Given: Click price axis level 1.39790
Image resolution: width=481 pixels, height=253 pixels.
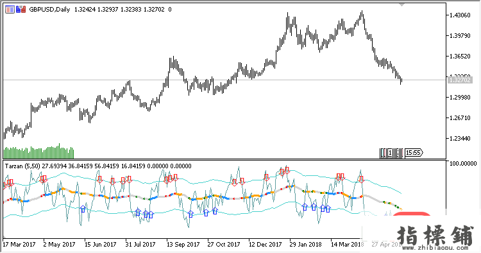Looking at the screenshot, I should tap(460, 36).
